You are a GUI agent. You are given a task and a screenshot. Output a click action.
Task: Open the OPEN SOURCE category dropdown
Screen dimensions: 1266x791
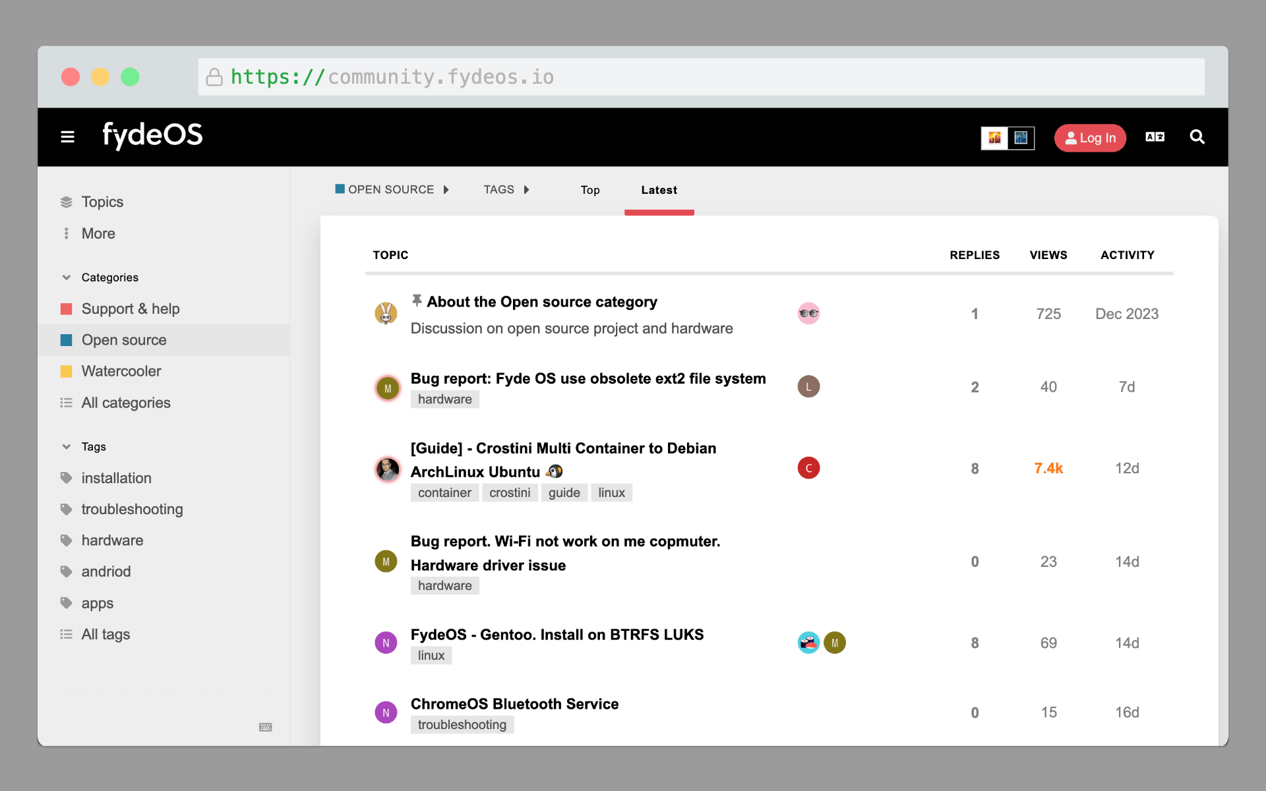pyautogui.click(x=392, y=190)
